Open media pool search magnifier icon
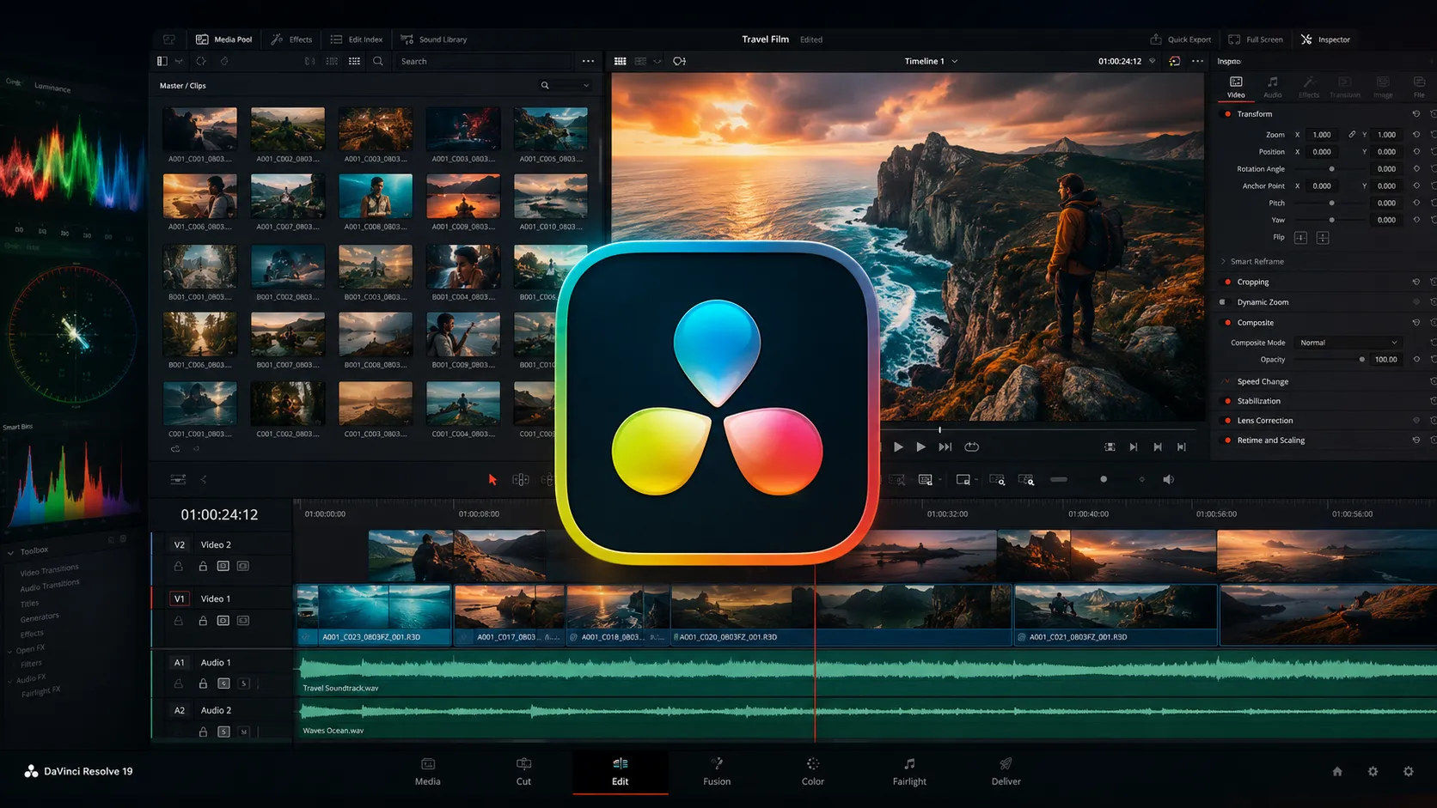 (x=378, y=61)
